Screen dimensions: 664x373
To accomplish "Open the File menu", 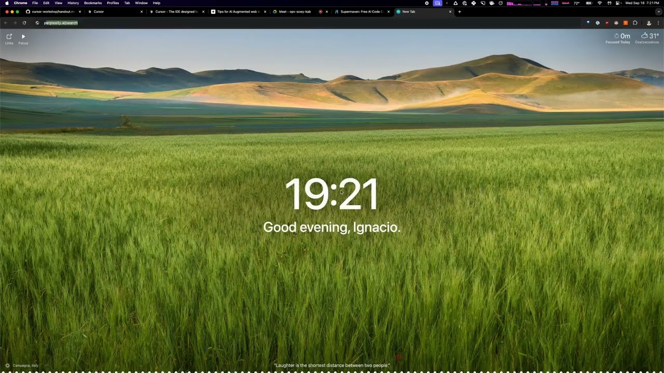I will [x=35, y=3].
